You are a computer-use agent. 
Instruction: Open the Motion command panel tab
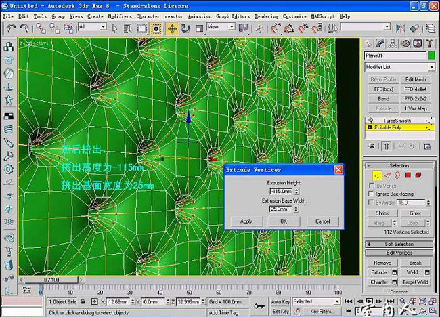point(405,43)
